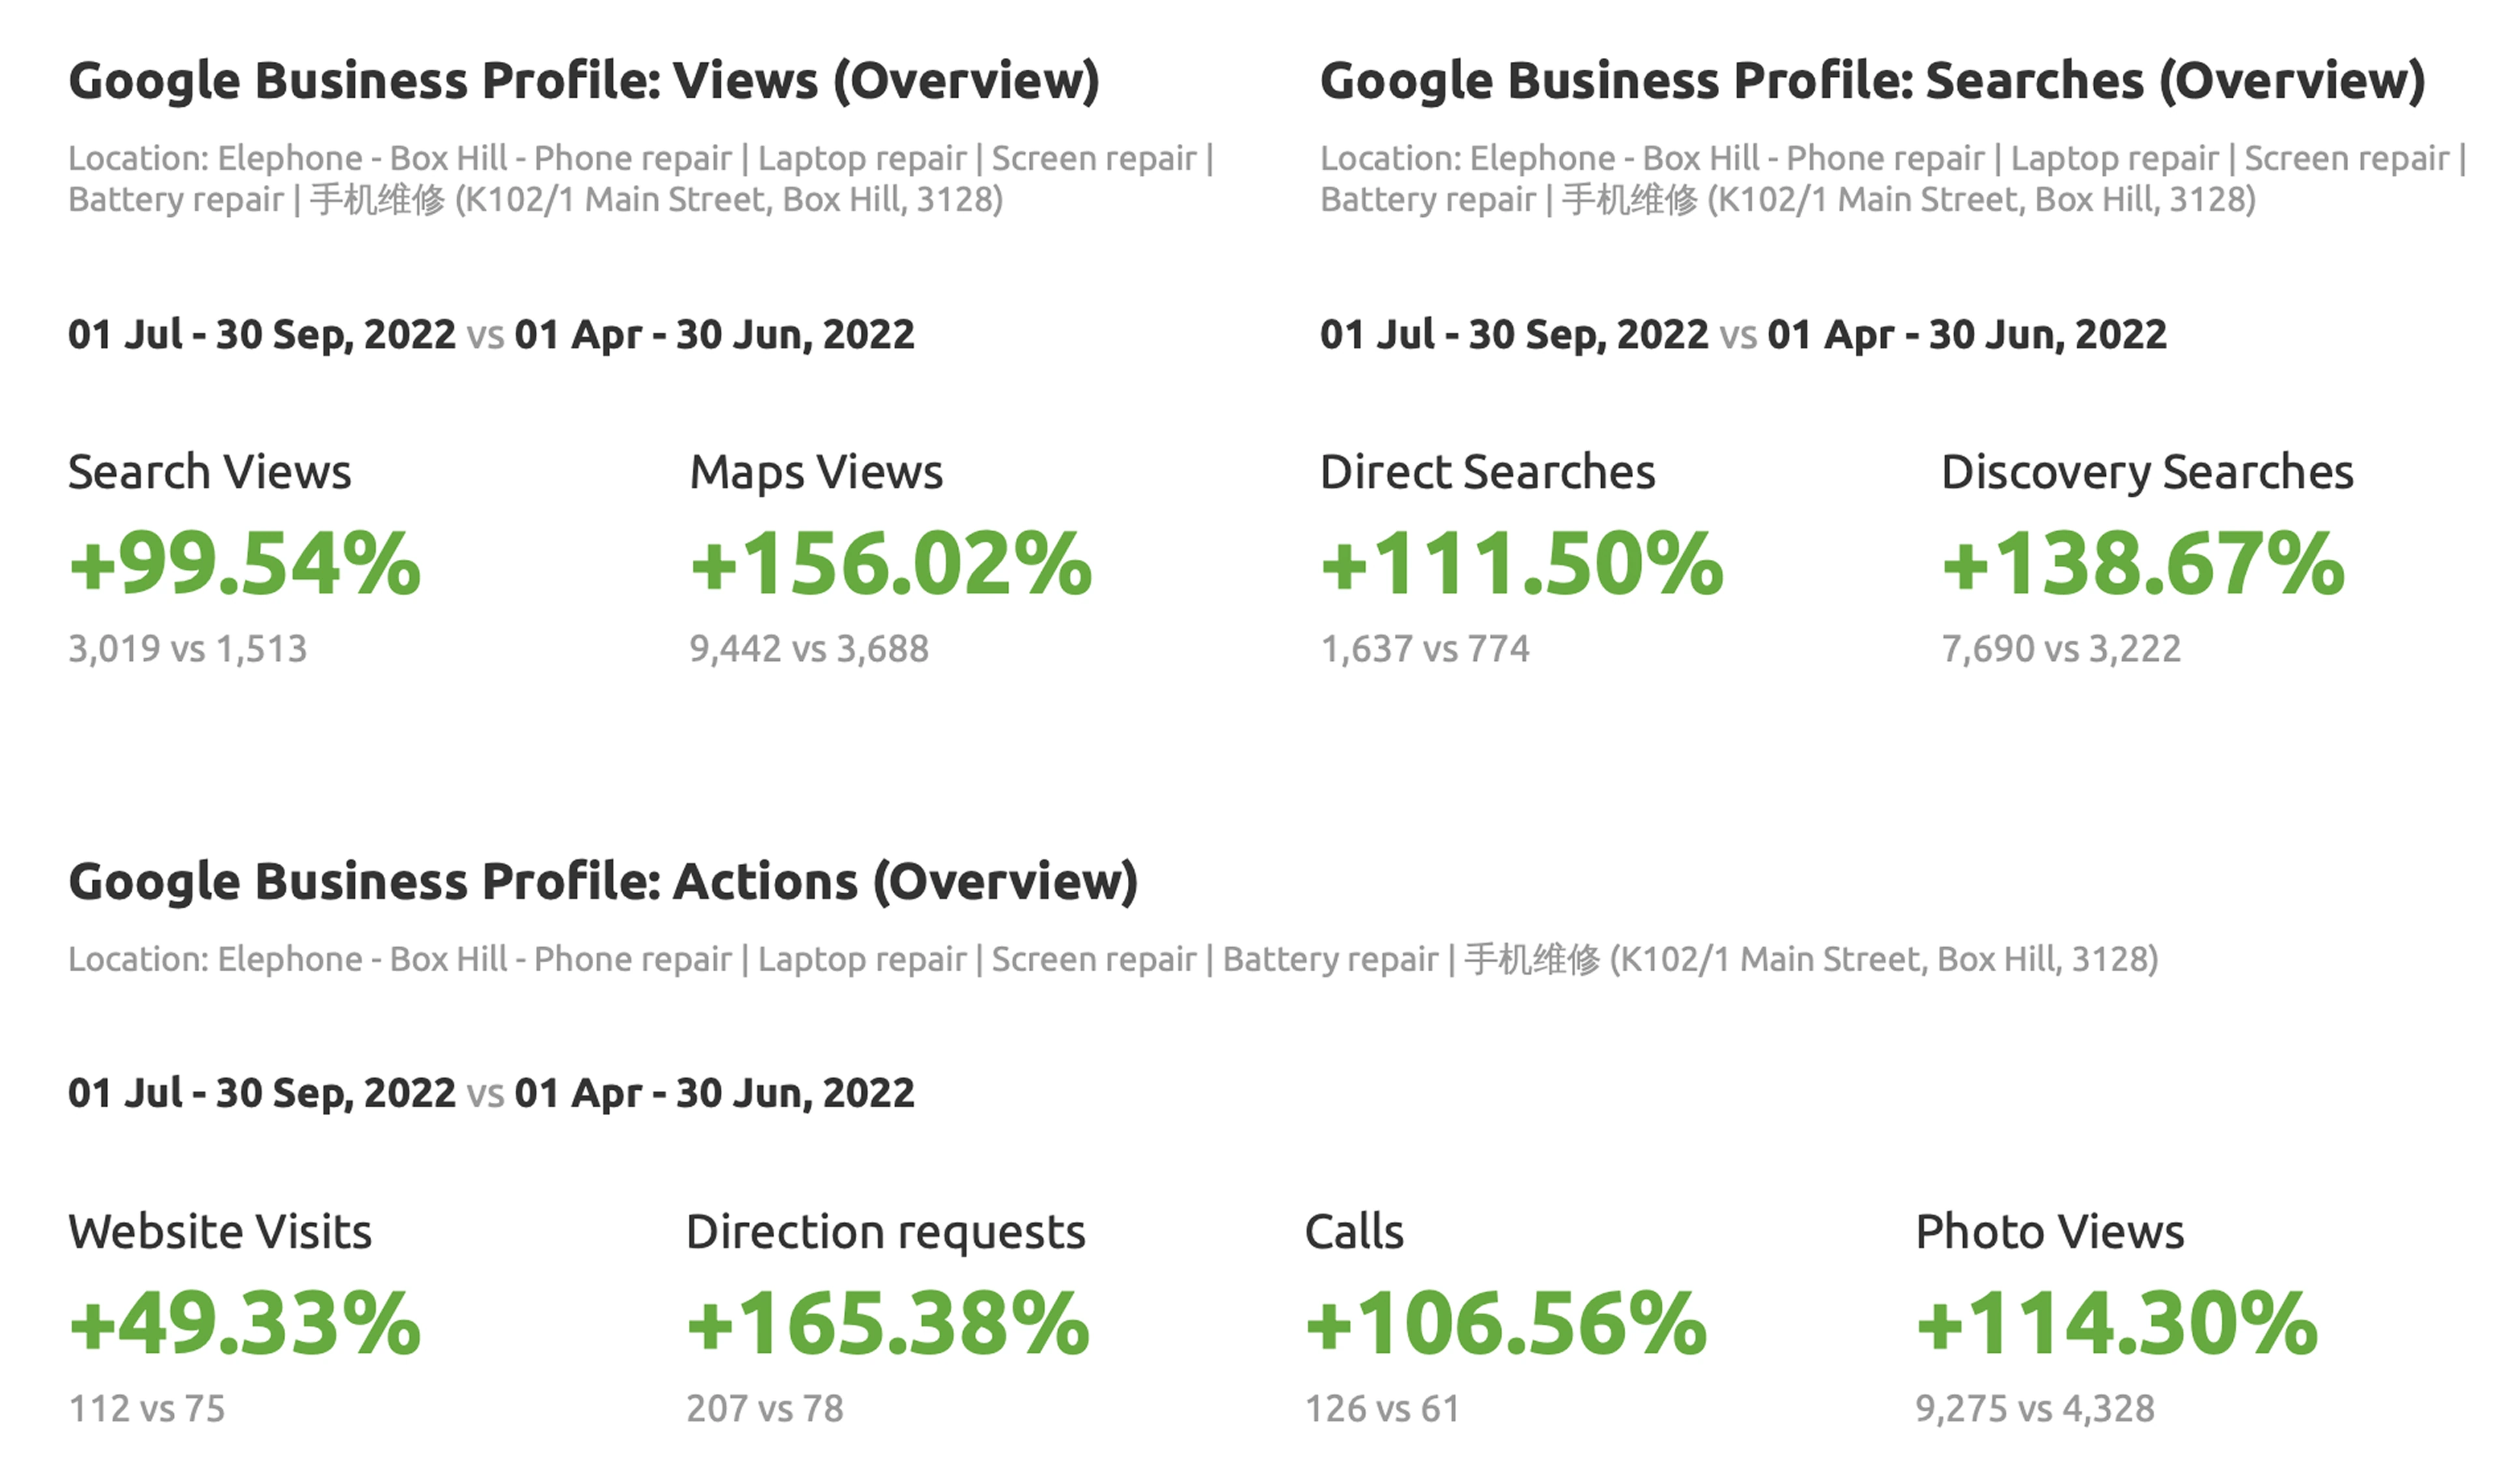Viewport: 2520px width, 1483px height.
Task: Click the Photo Views +114.30% figure
Action: 2117,1324
